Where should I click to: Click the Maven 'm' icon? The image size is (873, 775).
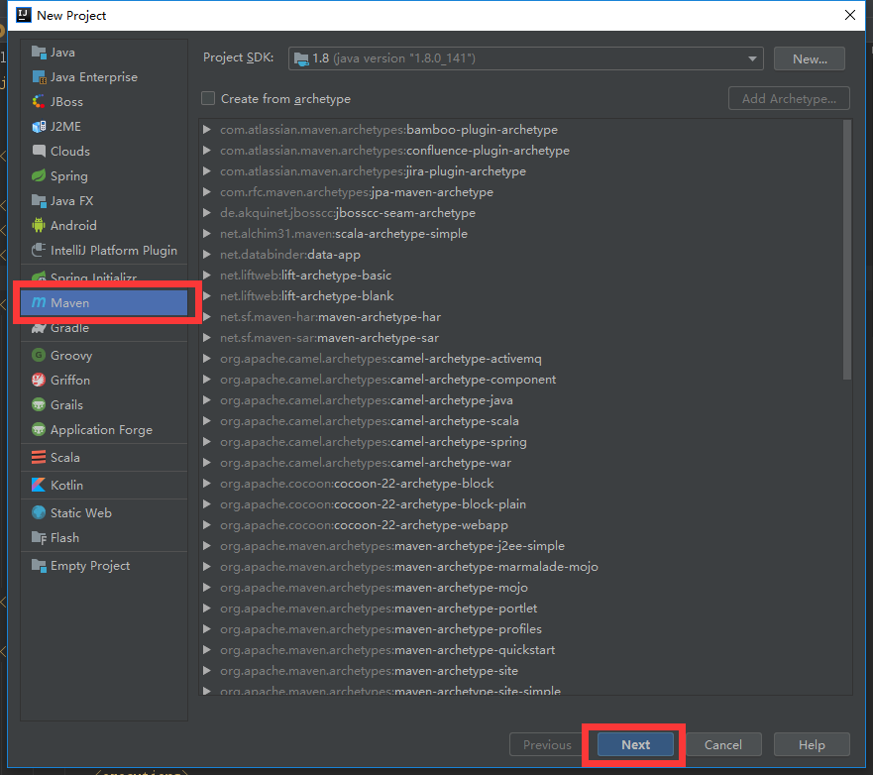[x=39, y=302]
